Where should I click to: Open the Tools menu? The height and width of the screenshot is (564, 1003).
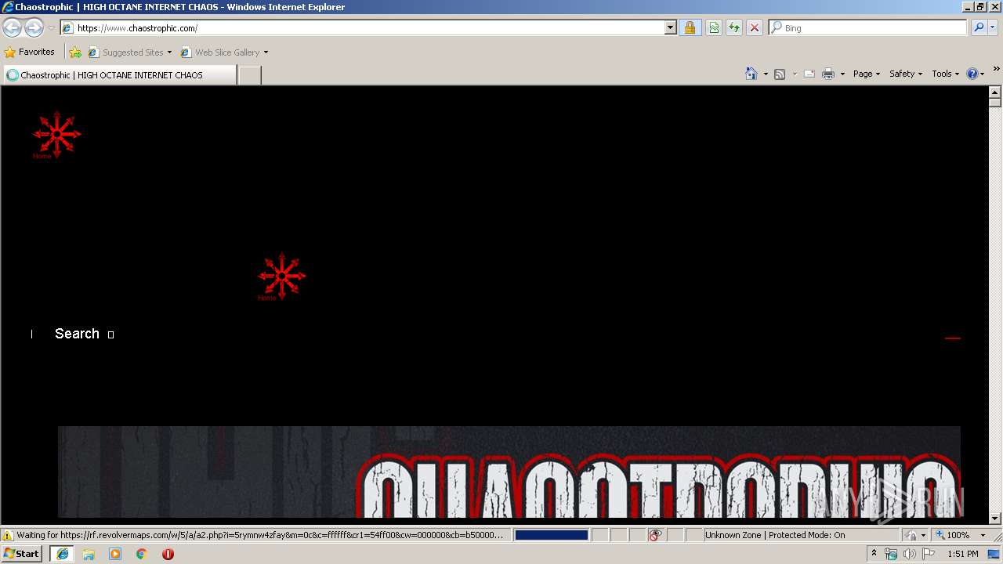[946, 74]
